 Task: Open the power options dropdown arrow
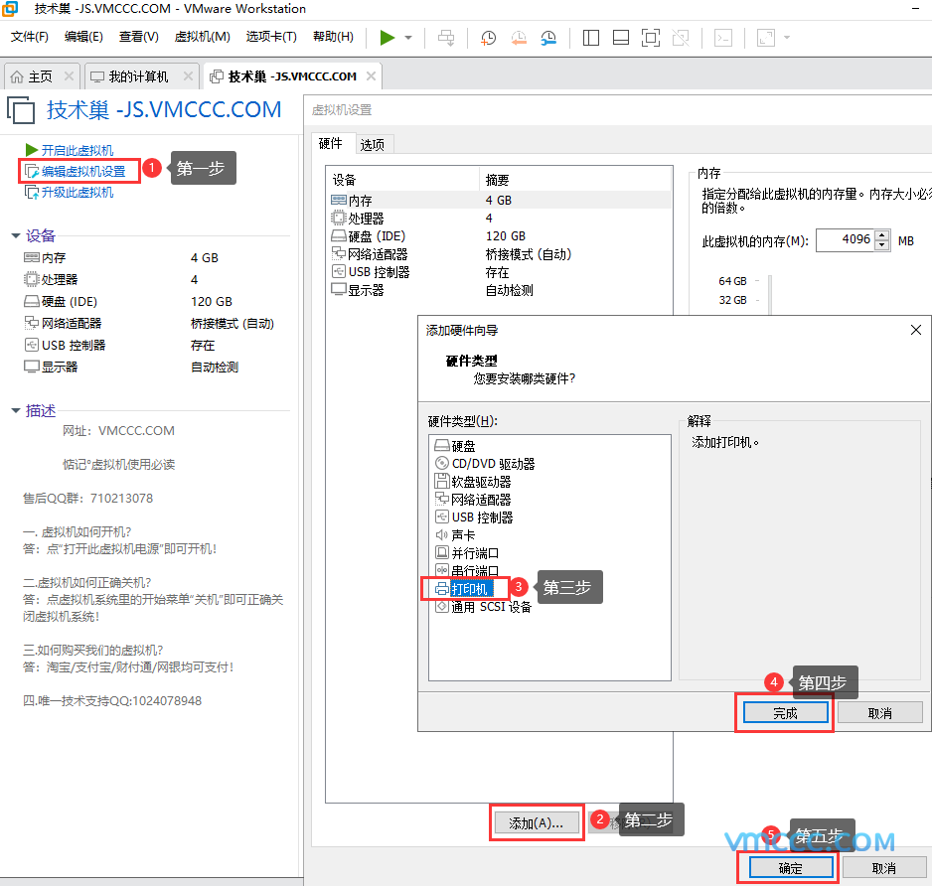pyautogui.click(x=408, y=38)
